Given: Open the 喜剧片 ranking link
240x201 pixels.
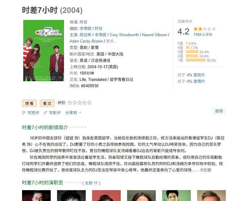Looking at the screenshot, I should (199, 75).
